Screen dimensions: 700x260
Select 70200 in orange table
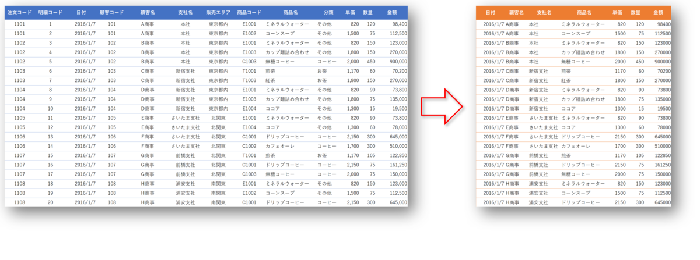[663, 70]
